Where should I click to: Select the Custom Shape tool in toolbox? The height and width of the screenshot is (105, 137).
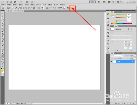click(x=2, y=56)
